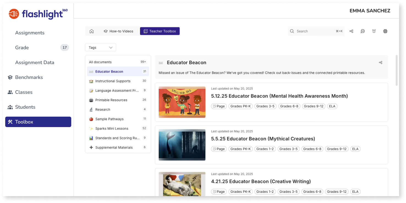Image resolution: width=406 pixels, height=203 pixels.
Task: Select Instructional Supports category
Action: click(118, 81)
